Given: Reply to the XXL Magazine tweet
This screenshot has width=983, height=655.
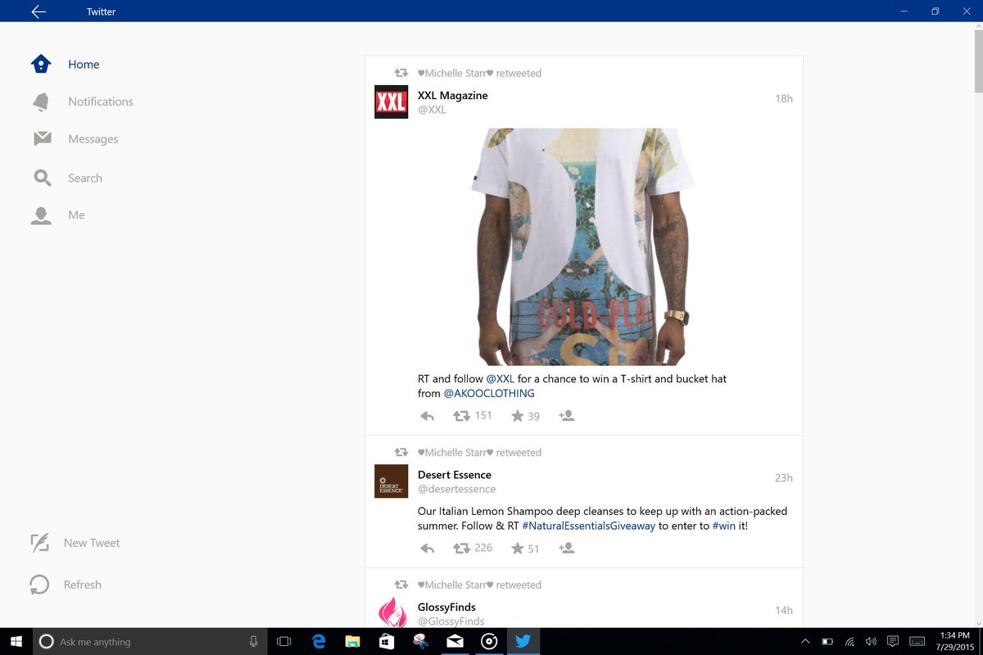Looking at the screenshot, I should point(427,415).
